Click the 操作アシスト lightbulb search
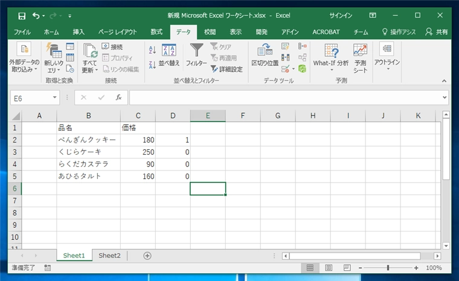 pyautogui.click(x=399, y=32)
